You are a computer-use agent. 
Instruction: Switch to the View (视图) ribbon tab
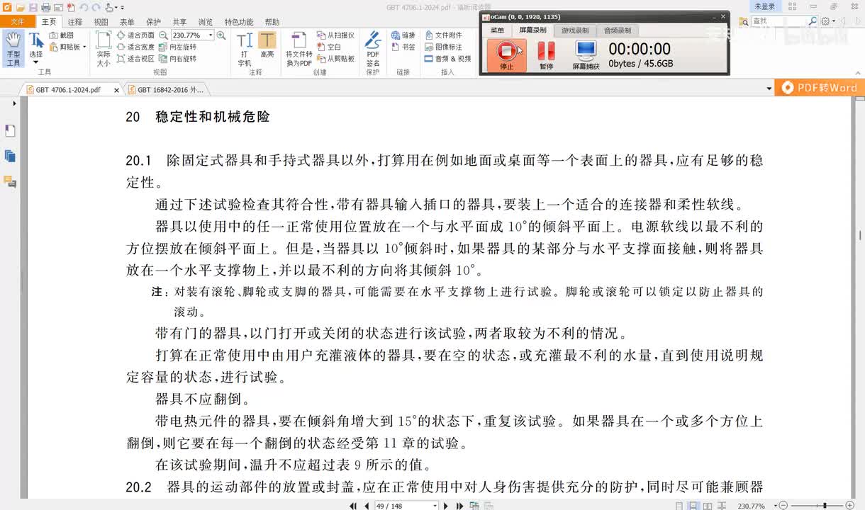pyautogui.click(x=101, y=22)
